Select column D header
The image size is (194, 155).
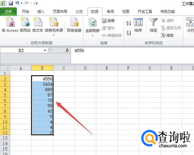point(85,68)
